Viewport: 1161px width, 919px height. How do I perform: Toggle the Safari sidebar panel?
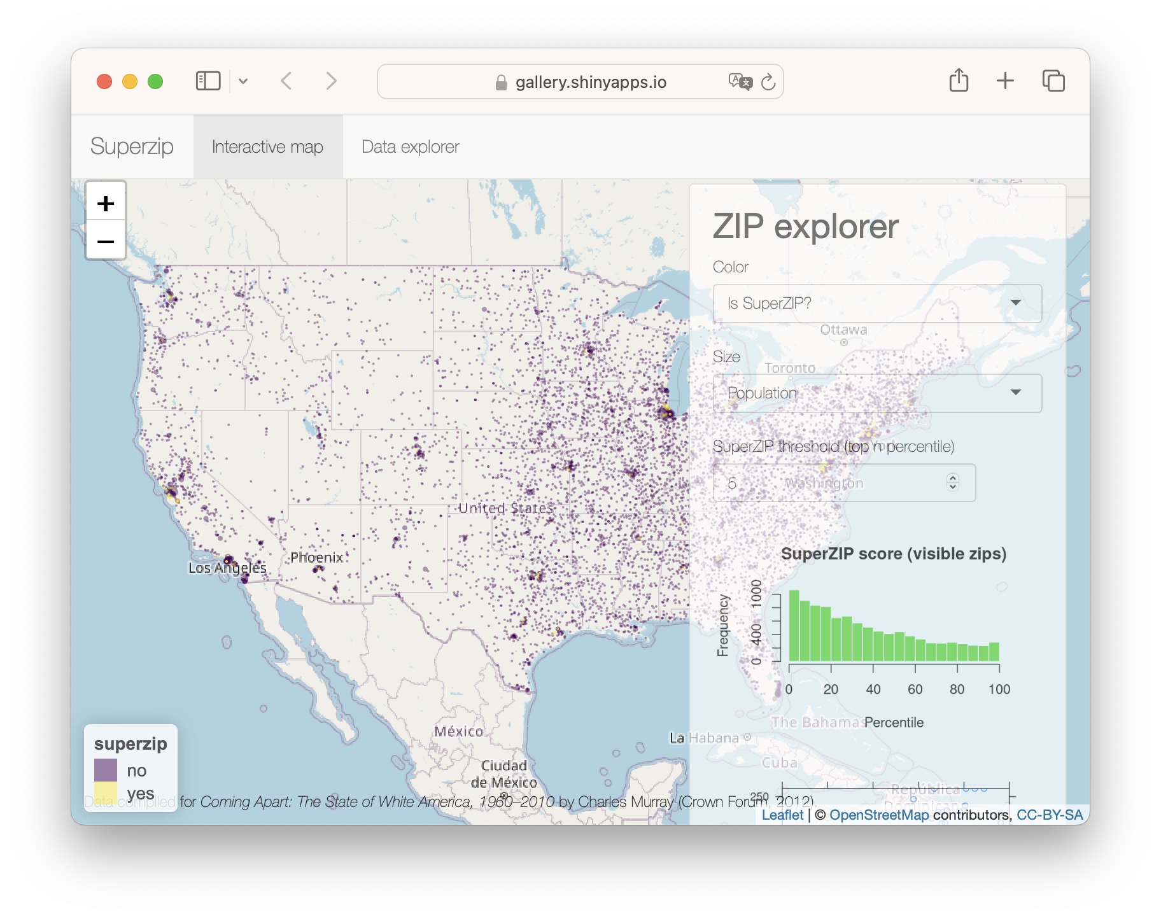click(x=208, y=81)
